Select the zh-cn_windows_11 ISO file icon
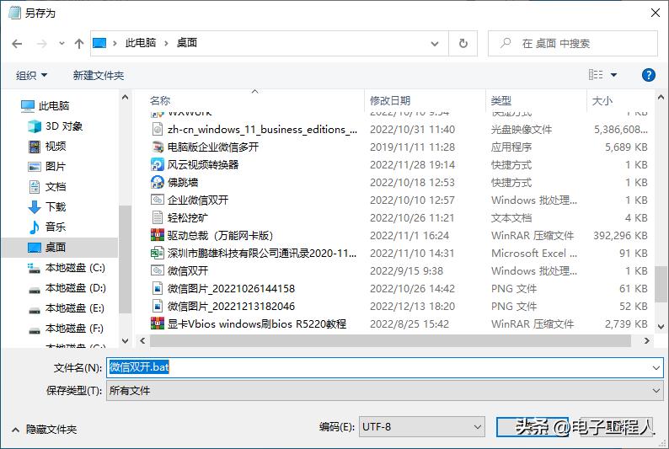 [158, 129]
